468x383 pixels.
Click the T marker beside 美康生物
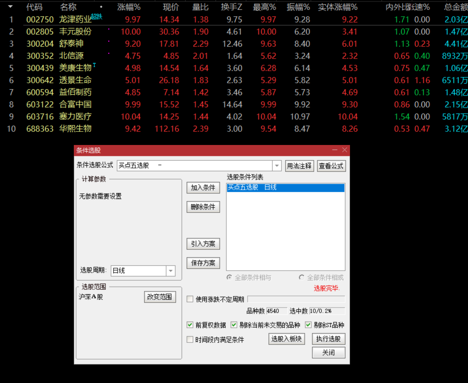94,65
